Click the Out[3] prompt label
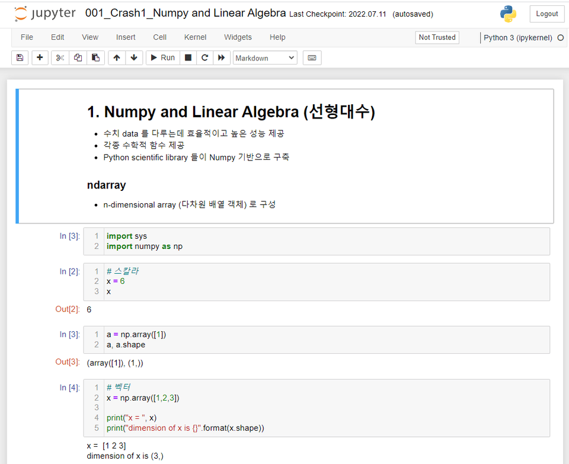 click(67, 361)
